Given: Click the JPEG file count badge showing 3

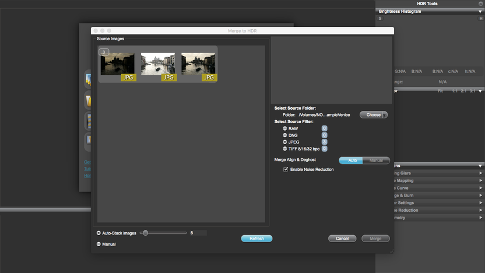Looking at the screenshot, I should [x=324, y=142].
